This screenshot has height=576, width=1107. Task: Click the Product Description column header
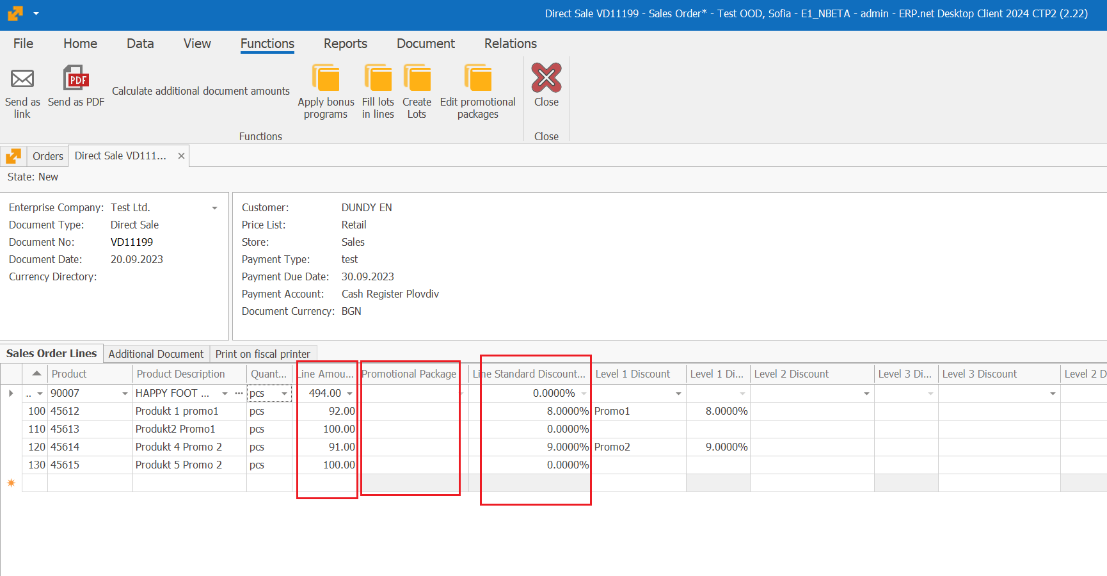coord(190,374)
